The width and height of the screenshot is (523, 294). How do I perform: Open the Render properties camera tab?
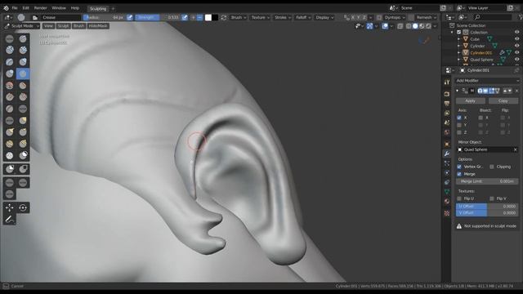pos(447,95)
